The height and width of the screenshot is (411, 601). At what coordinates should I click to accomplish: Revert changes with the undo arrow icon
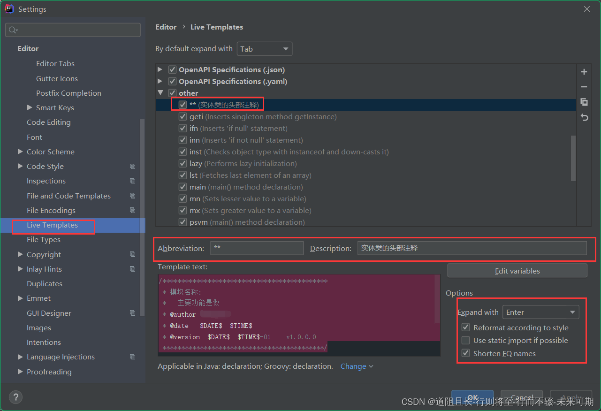click(584, 117)
